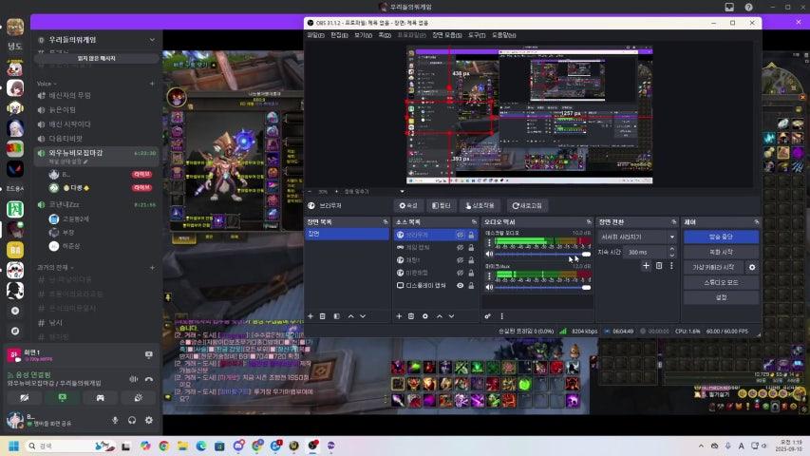Viewport: 810px width, 456px height.
Task: Expand the Discord server name dropdown
Action: (152, 40)
